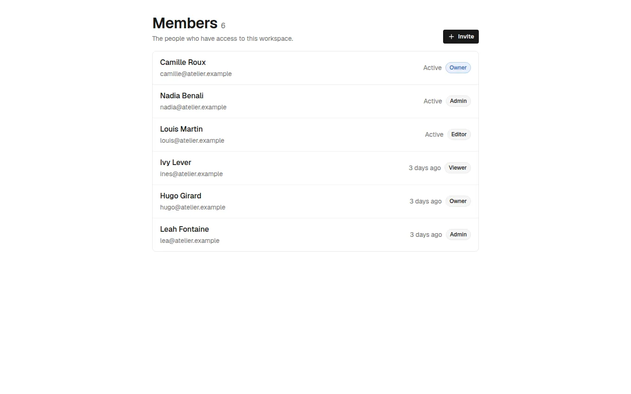Image resolution: width=631 pixels, height=394 pixels.
Task: Select the name Hugo Girard
Action: (x=180, y=196)
